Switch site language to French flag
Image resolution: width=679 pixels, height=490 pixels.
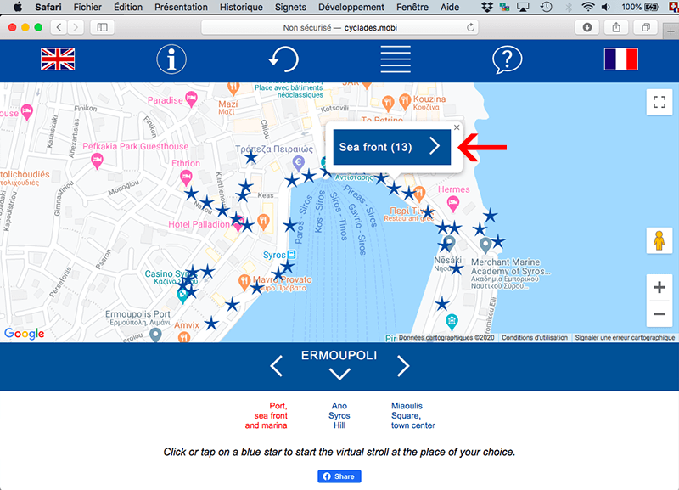click(621, 59)
